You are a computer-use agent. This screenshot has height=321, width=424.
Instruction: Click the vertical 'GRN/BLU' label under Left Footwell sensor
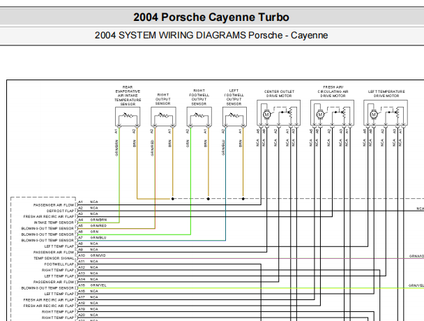[x=223, y=147]
